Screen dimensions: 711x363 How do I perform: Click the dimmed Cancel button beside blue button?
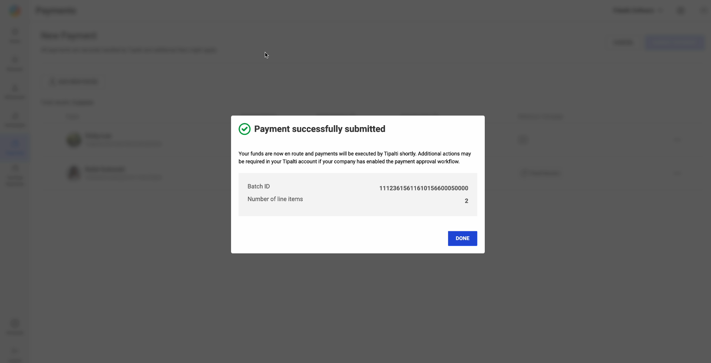(x=623, y=43)
